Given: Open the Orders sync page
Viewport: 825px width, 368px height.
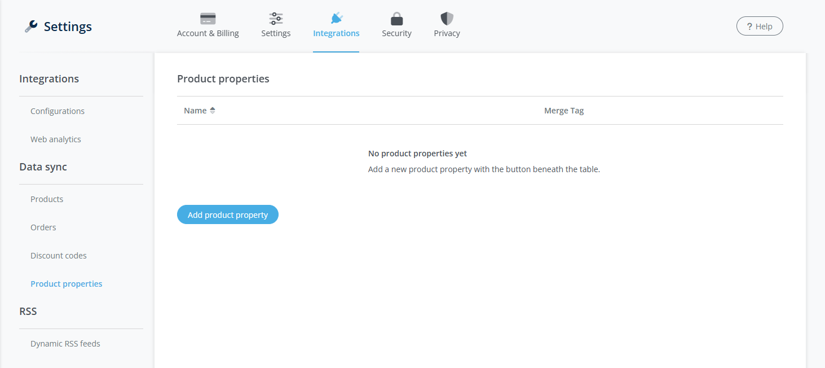Looking at the screenshot, I should pyautogui.click(x=43, y=227).
